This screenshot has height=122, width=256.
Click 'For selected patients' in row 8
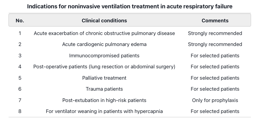[x=215, y=111]
